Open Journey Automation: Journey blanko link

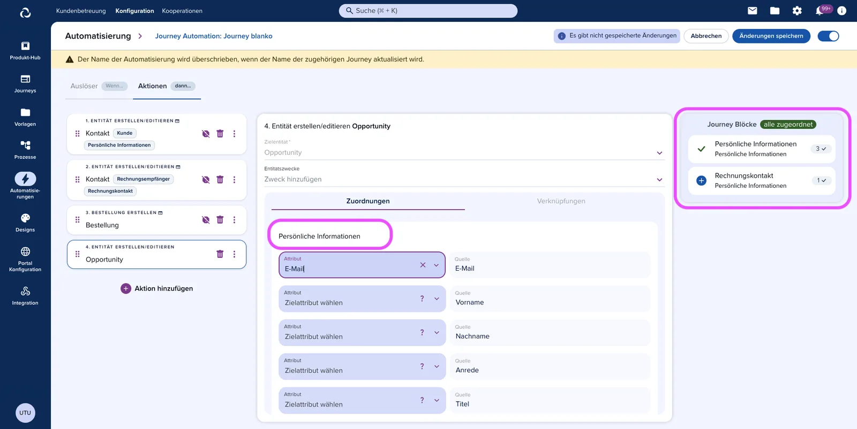[x=214, y=36]
